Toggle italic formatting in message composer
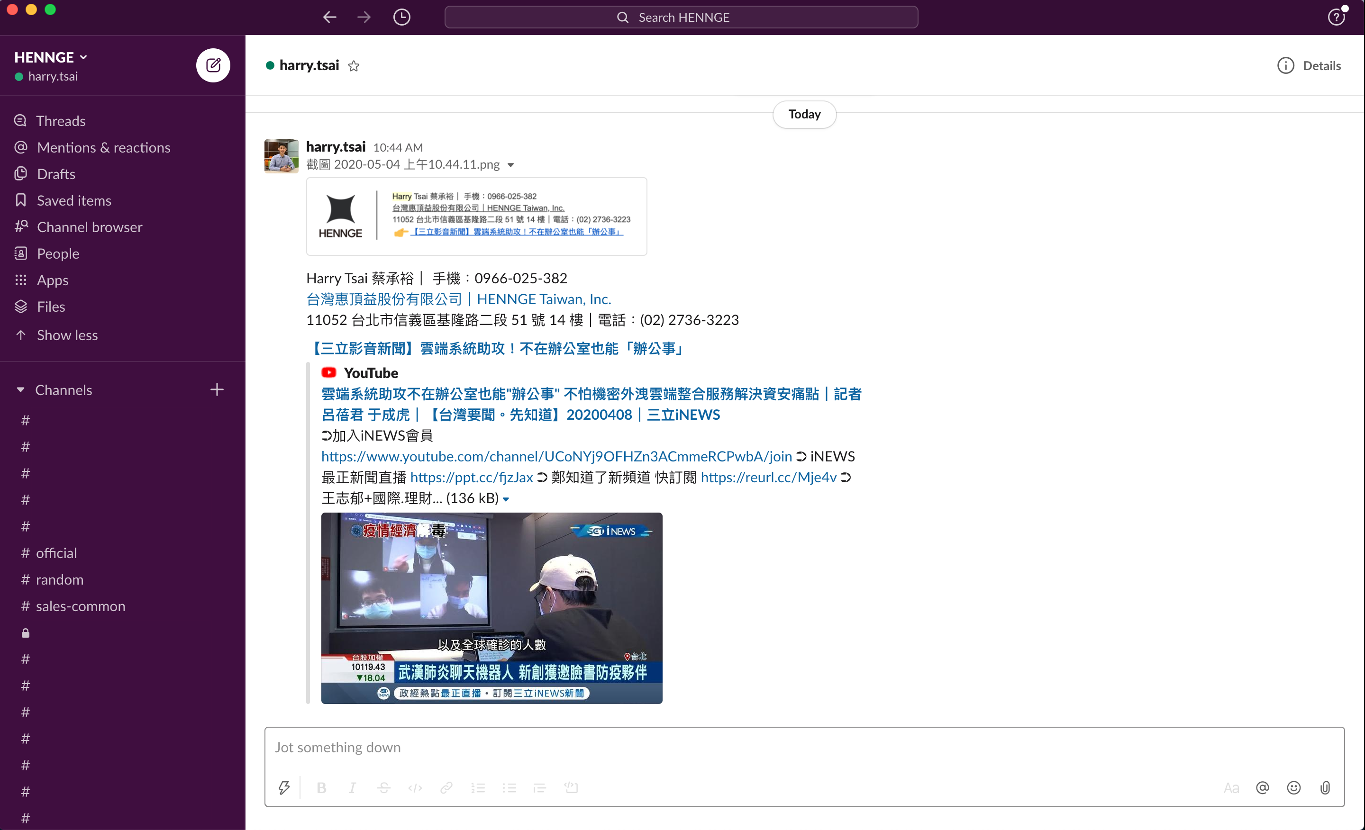This screenshot has height=830, width=1365. click(354, 787)
